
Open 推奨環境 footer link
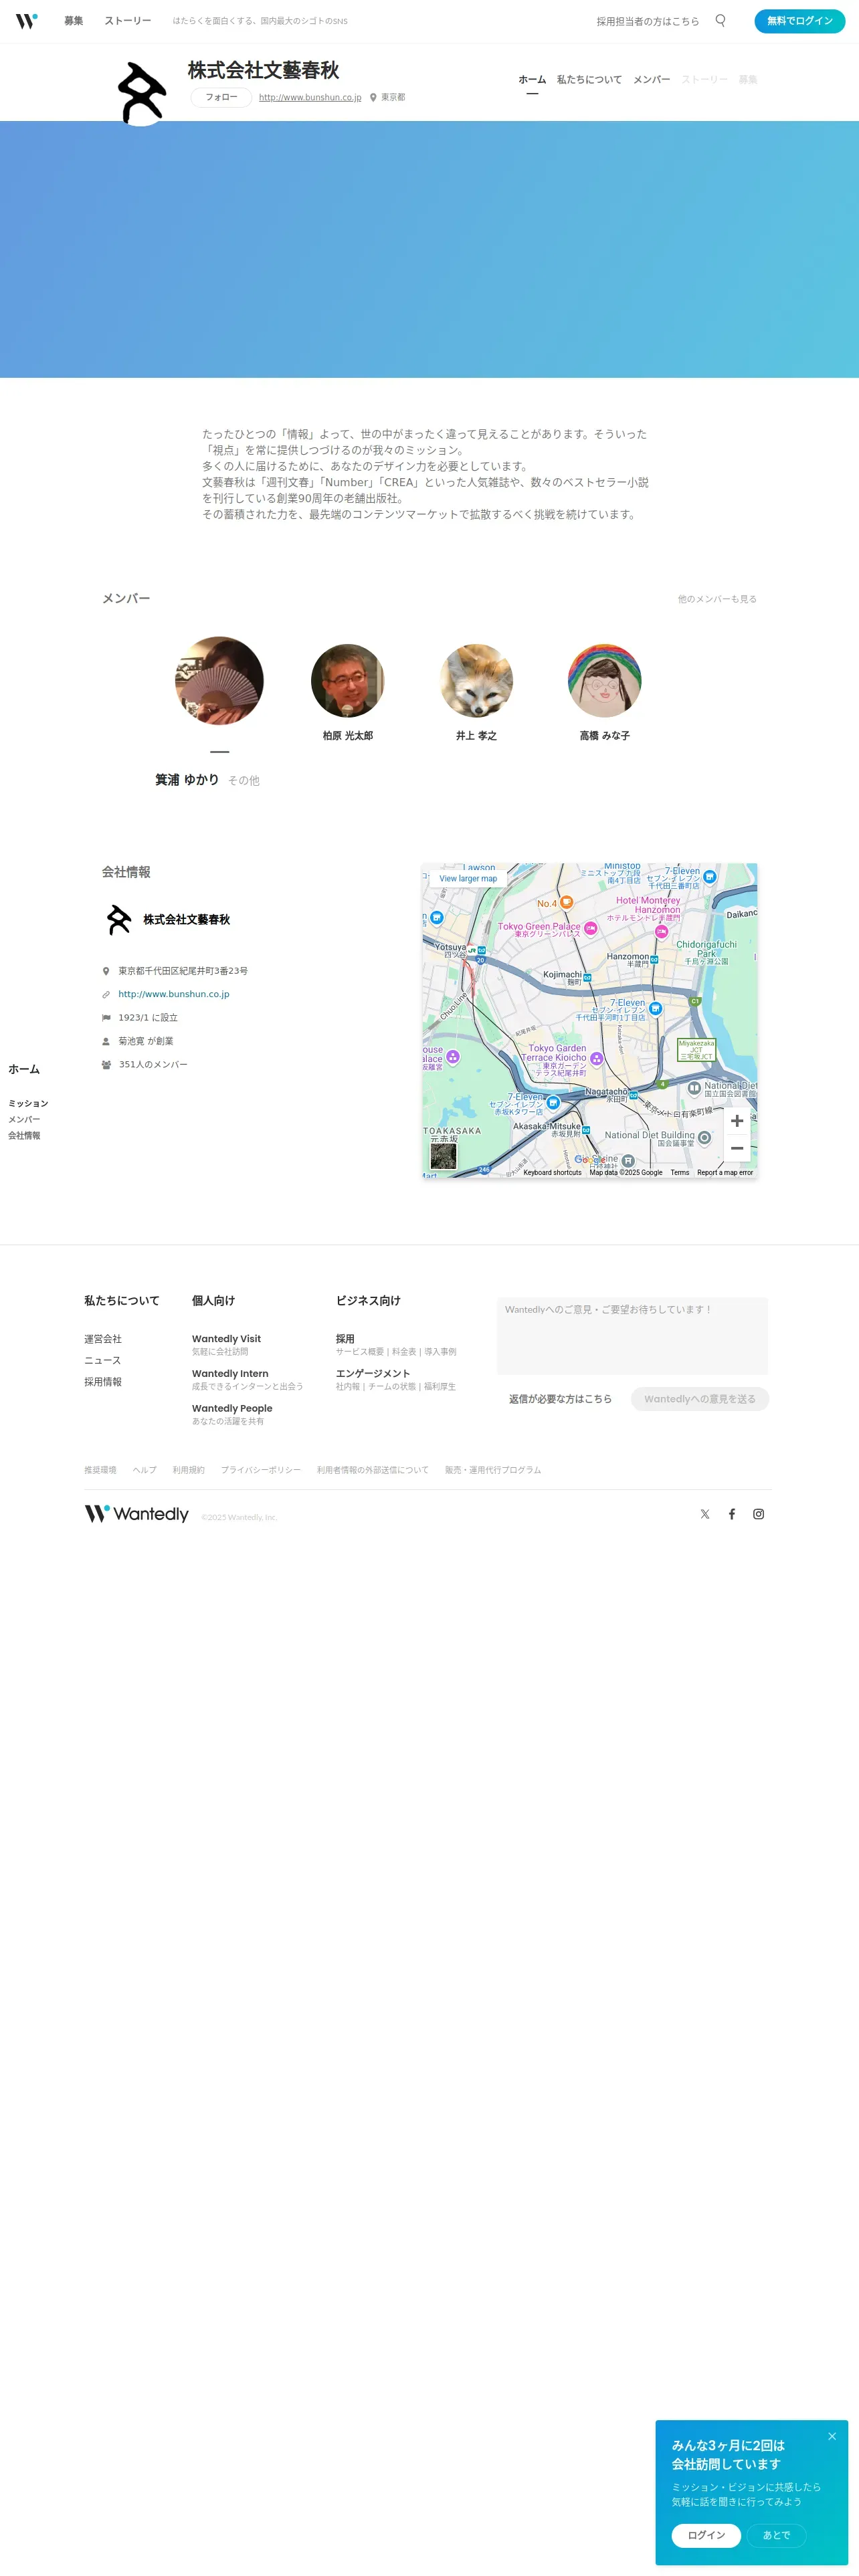pyautogui.click(x=100, y=1470)
